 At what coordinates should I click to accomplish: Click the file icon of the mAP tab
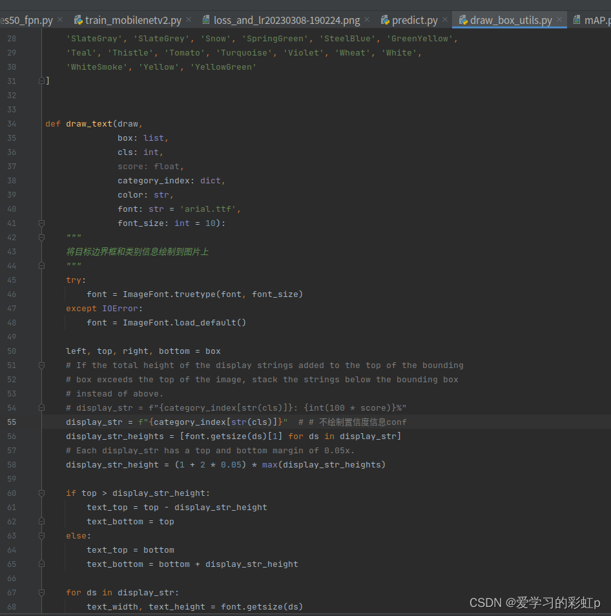(576, 19)
